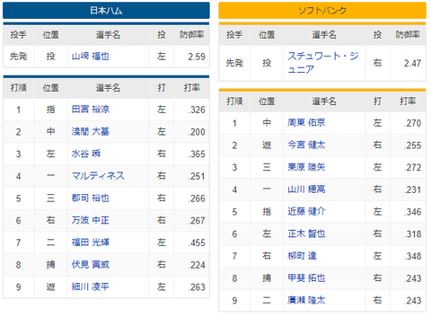The height and width of the screenshot is (326, 431).
Task: Click 先発 cell in スチュワート row
Action: coord(234,63)
